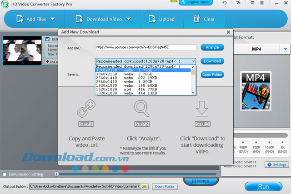Screen dimensions: 291x194
Task: Click the format list scroll up arrow
Action: [193, 67]
